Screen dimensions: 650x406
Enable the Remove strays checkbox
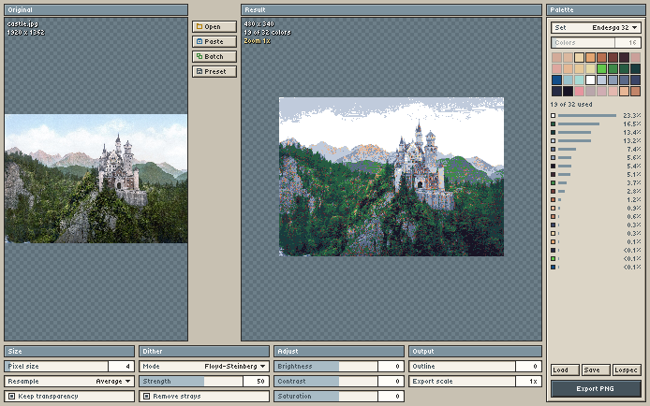point(146,397)
